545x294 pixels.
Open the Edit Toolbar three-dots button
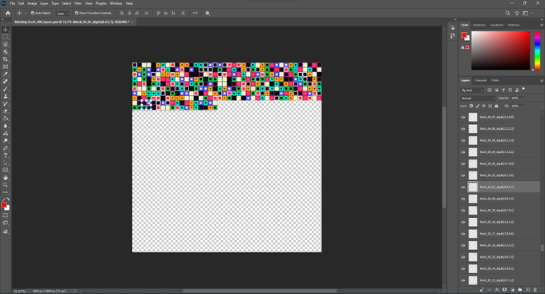[x=6, y=192]
